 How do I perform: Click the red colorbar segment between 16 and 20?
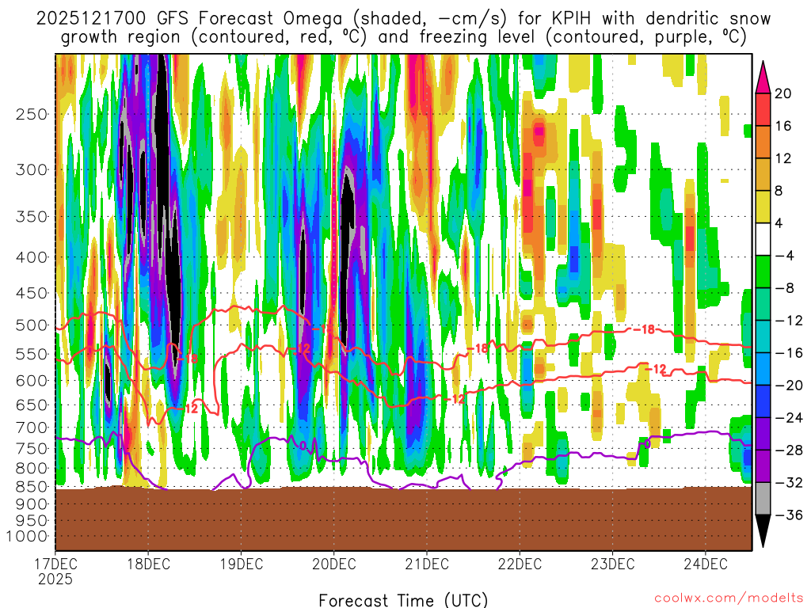point(763,109)
